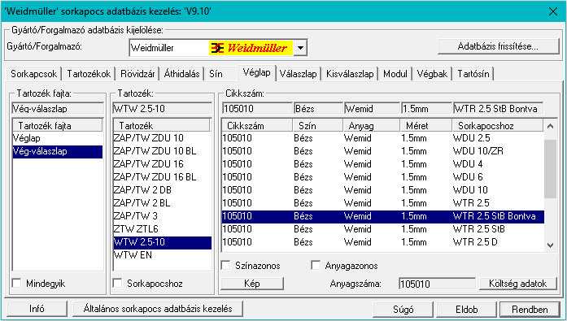Select row for WTR 2.5 D terminal

point(383,242)
